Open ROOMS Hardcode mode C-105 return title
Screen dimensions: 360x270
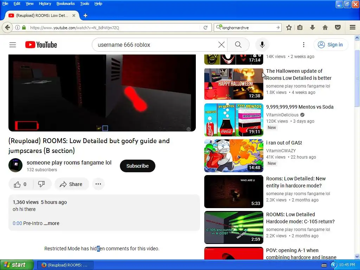pyautogui.click(x=300, y=218)
